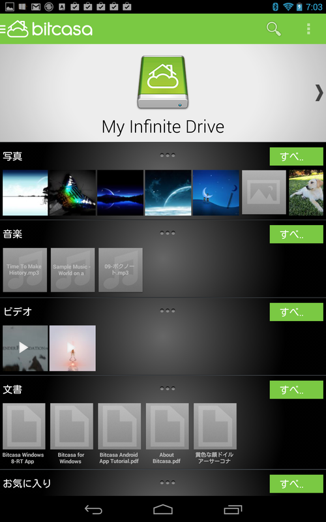This screenshot has width=326, height=522.
Task: Tap the My Infinite Drive title
Action: click(x=163, y=127)
